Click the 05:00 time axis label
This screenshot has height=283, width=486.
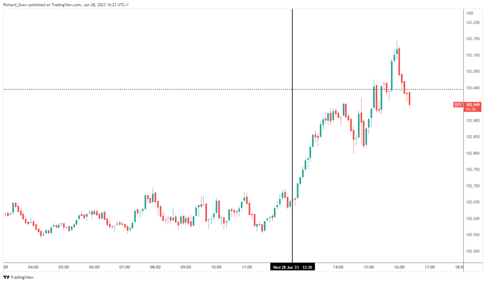tap(64, 267)
